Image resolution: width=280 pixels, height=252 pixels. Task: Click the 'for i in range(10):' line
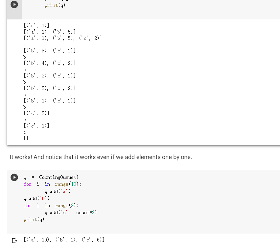pos(52,184)
